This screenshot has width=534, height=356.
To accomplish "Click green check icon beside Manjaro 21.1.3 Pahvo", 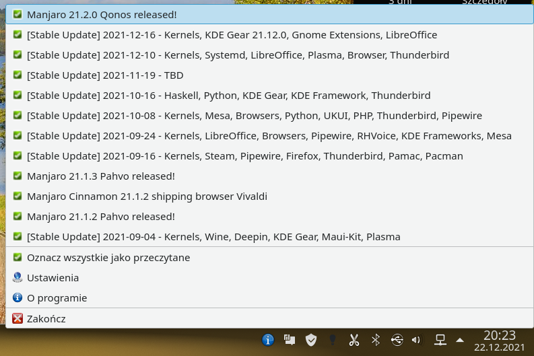I will pos(18,176).
